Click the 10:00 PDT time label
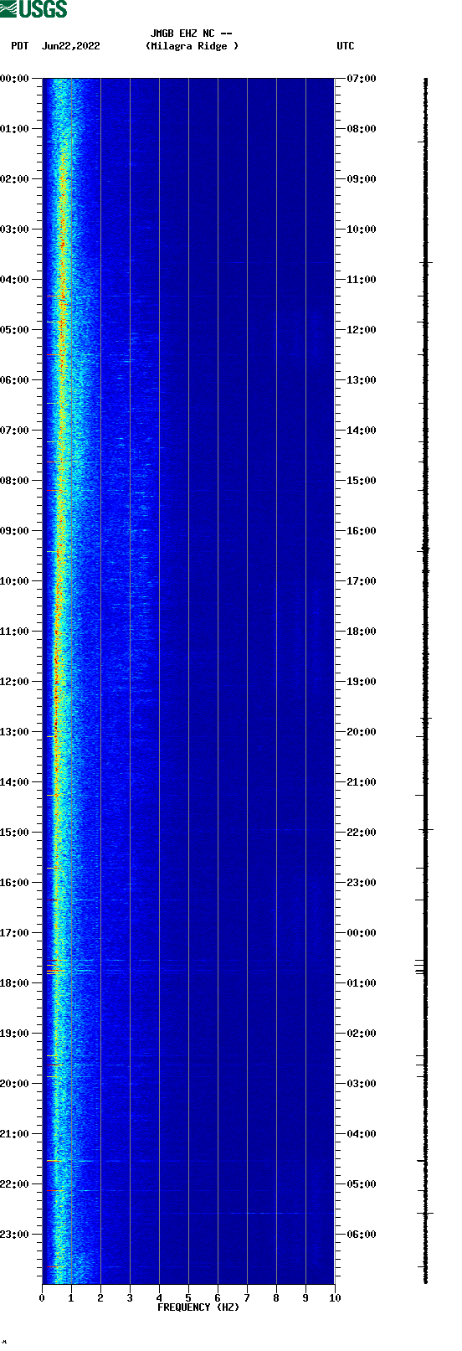 pyautogui.click(x=15, y=581)
